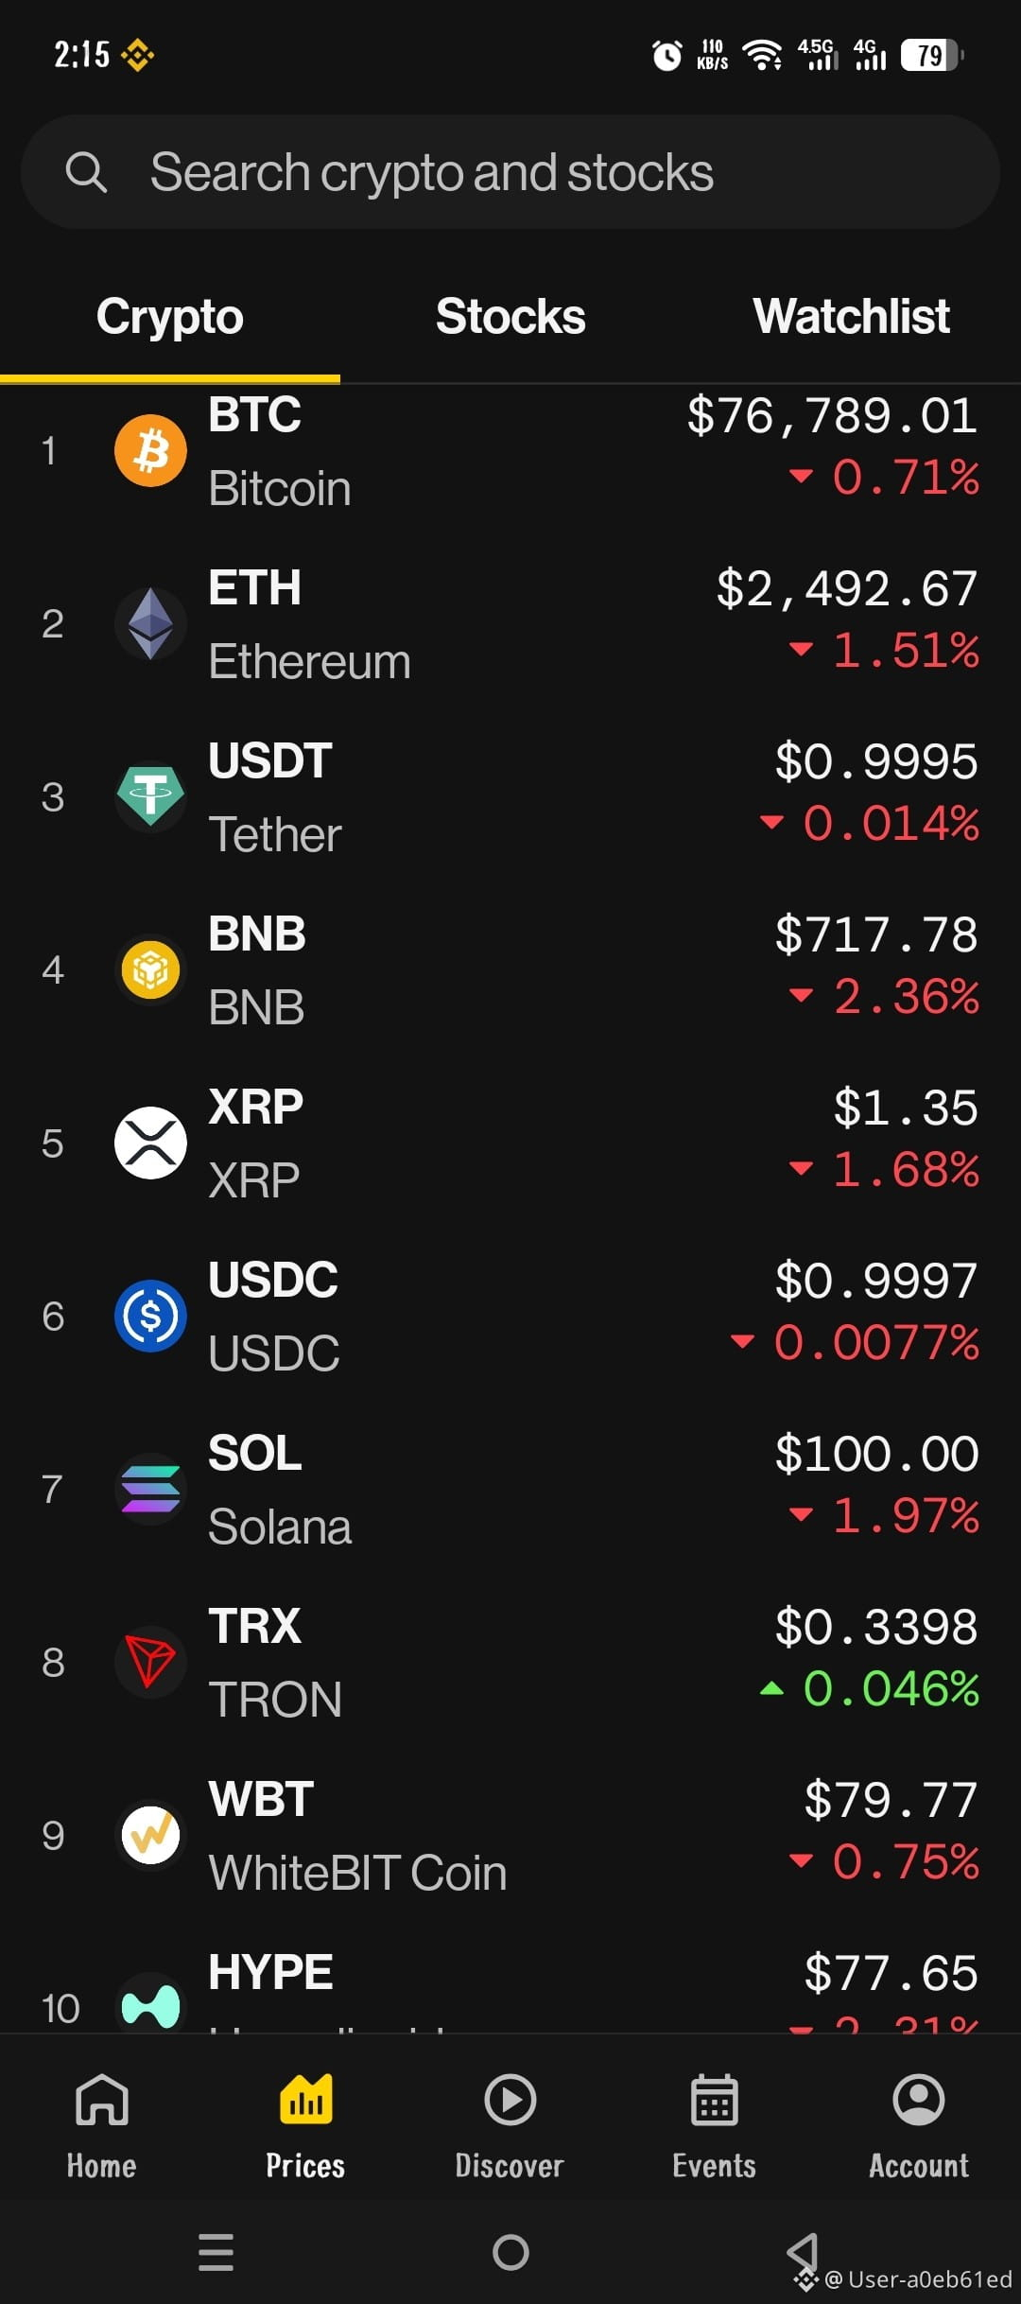
Task: Go to the Account profile icon
Action: [x=919, y=2100]
